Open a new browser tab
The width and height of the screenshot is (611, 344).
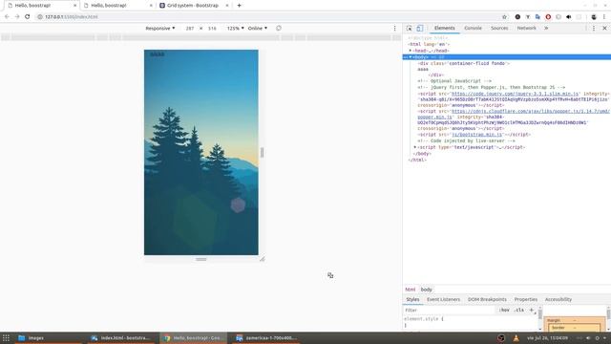(240, 6)
